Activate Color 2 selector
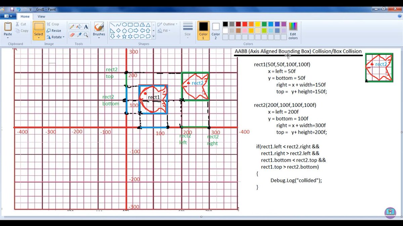 216,31
